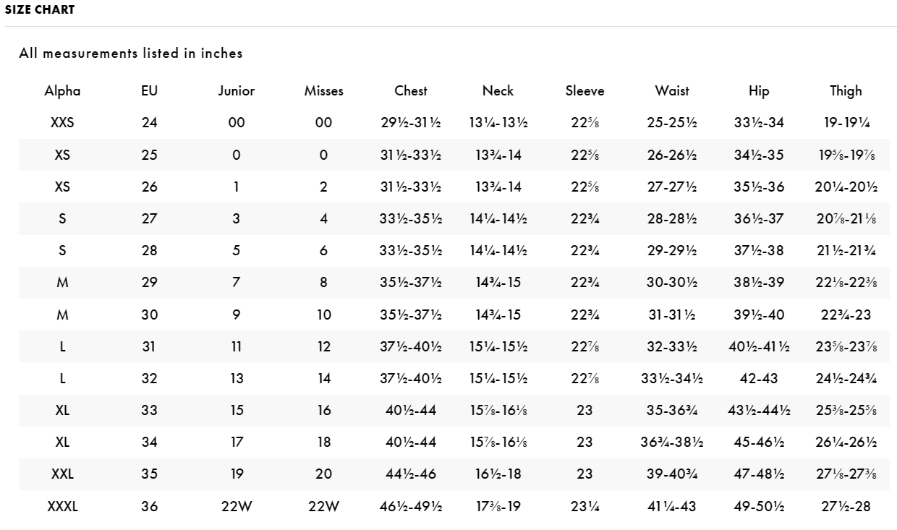The width and height of the screenshot is (897, 530).
Task: Click the Chest column header
Action: 411,91
